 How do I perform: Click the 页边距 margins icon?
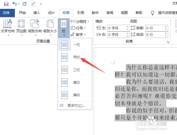click(x=21, y=24)
